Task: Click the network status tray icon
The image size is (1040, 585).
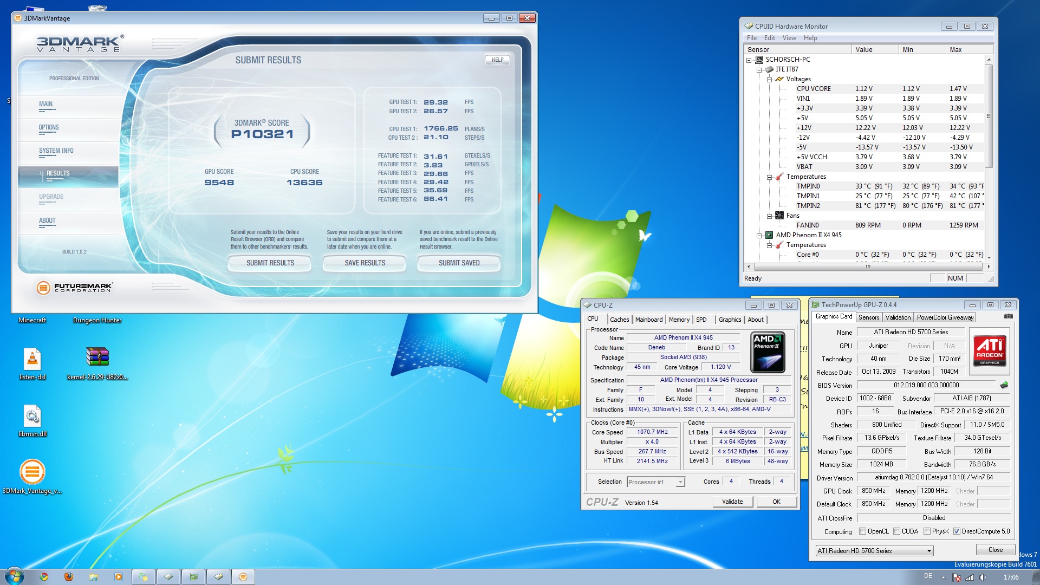Action: 970,577
